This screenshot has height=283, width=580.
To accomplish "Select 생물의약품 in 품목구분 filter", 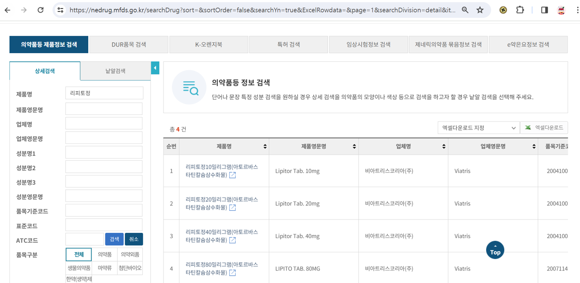I will click(x=79, y=268).
